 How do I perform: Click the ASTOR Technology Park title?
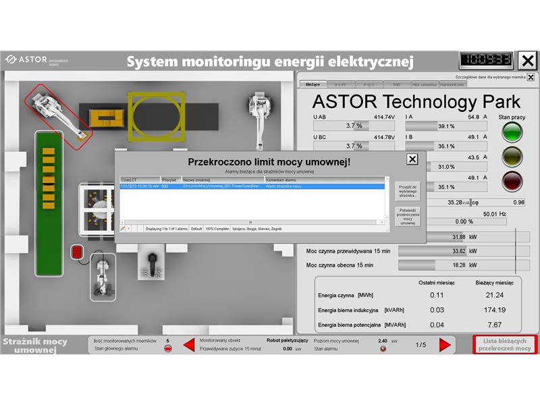point(416,102)
